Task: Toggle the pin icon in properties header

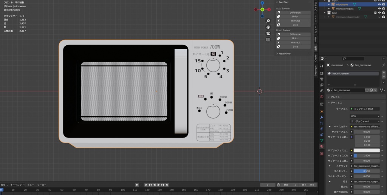Action: 383,65
